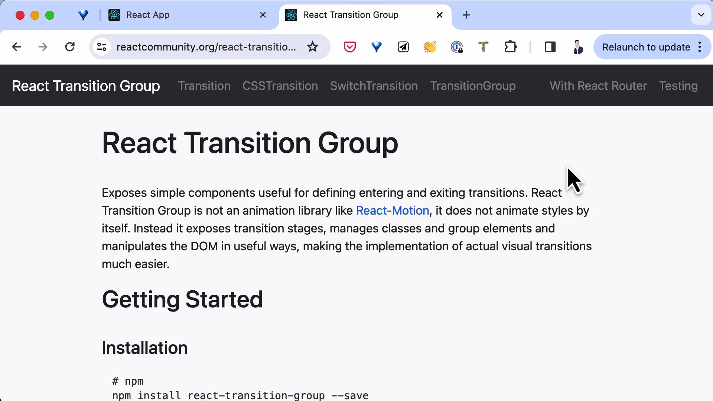Navigate to SwitchTransition docs page
The width and height of the screenshot is (713, 401).
374,86
